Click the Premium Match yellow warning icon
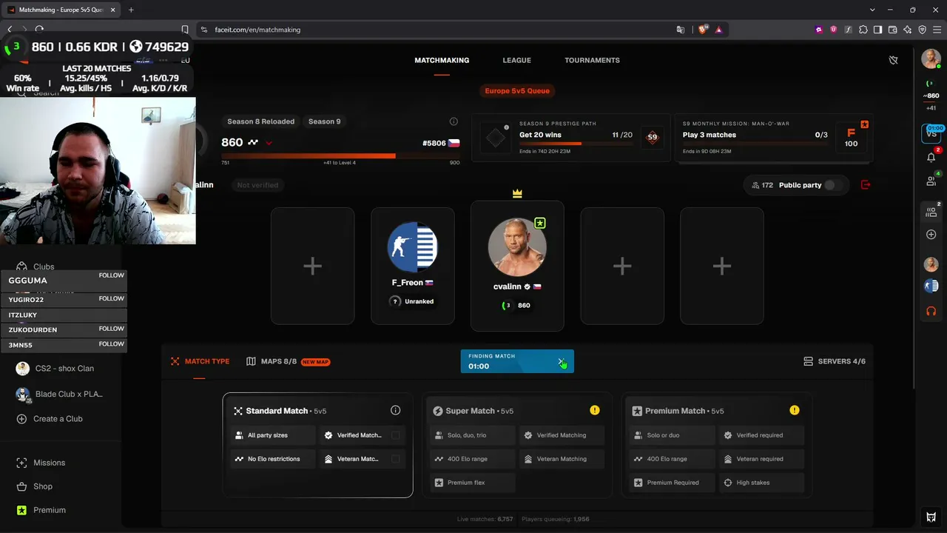The width and height of the screenshot is (947, 533). pos(795,410)
